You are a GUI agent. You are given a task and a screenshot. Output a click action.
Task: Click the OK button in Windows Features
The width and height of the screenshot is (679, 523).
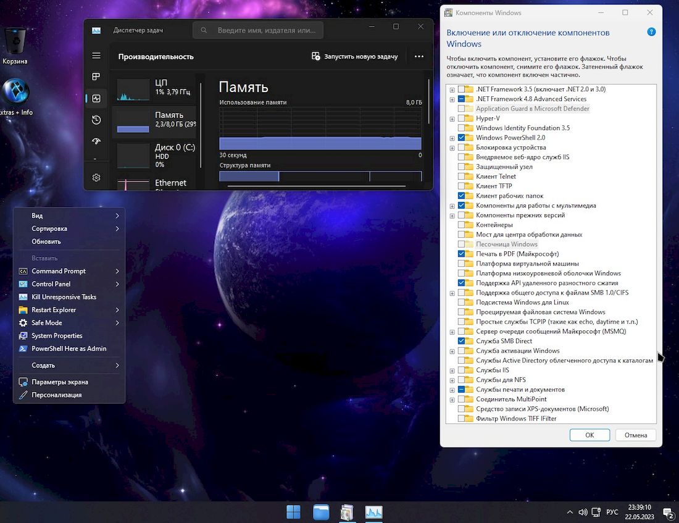(x=589, y=435)
